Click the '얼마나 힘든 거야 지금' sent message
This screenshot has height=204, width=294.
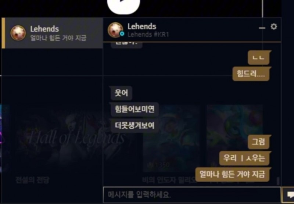(x=232, y=174)
